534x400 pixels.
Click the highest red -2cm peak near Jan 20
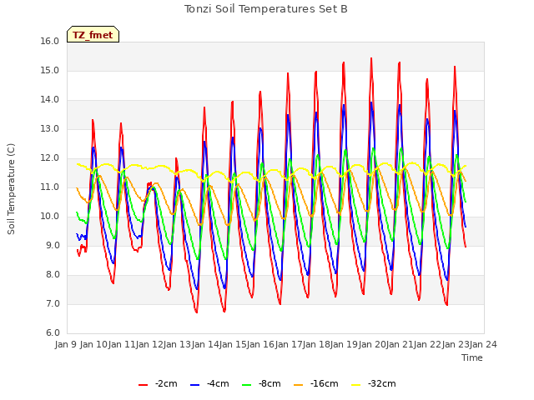[371, 58]
